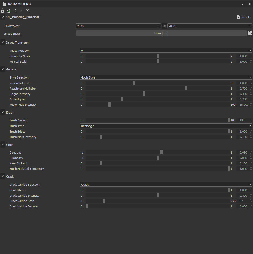Screen dimensions: 253x254
Task: Click the Vector Map Intensity slider handle
Action: point(110,104)
